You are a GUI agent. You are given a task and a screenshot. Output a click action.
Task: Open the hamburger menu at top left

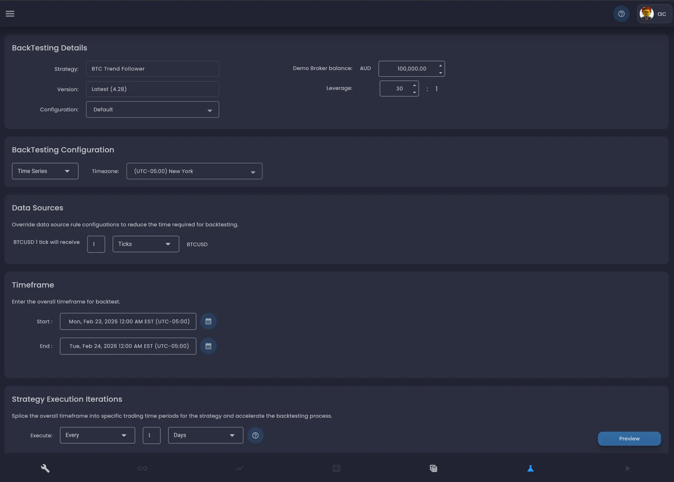[x=10, y=13]
